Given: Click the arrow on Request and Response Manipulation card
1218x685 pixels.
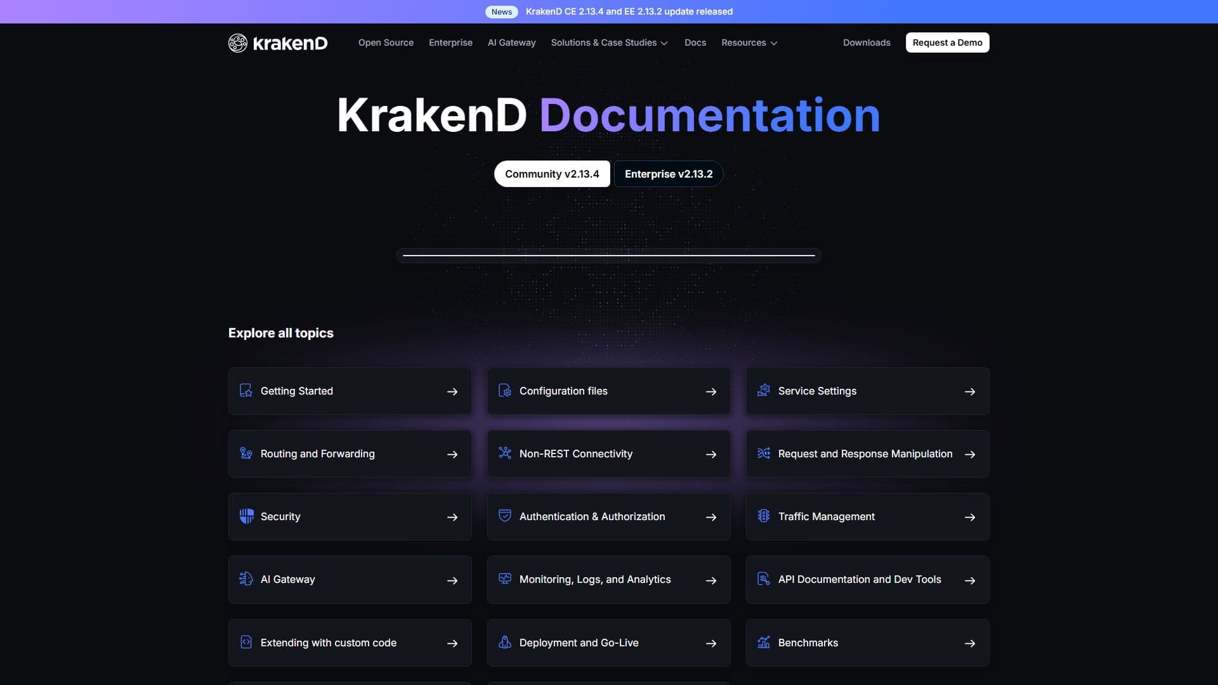Looking at the screenshot, I should click(970, 455).
